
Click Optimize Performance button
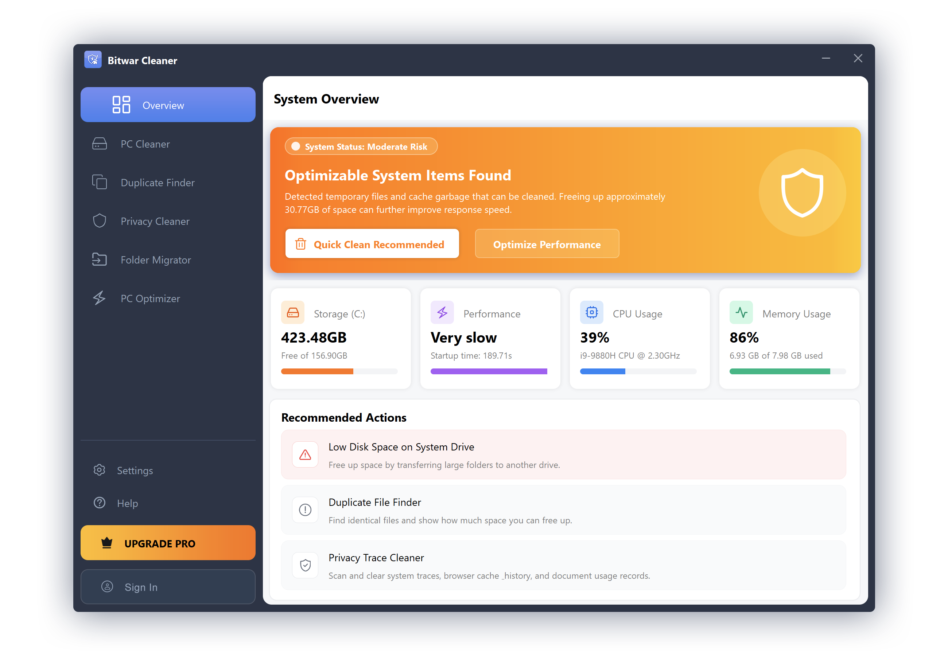[547, 244]
